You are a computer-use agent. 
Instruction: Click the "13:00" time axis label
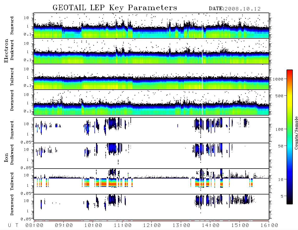tap(181, 225)
